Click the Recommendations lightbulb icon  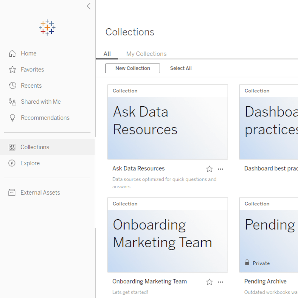tap(12, 118)
